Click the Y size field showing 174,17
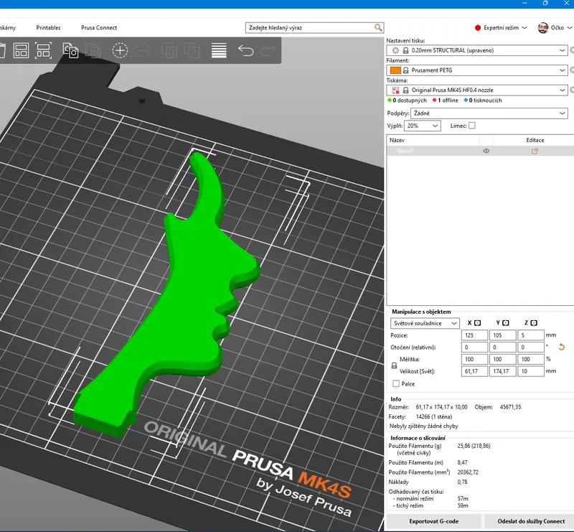This screenshot has height=532, width=574. coord(503,371)
